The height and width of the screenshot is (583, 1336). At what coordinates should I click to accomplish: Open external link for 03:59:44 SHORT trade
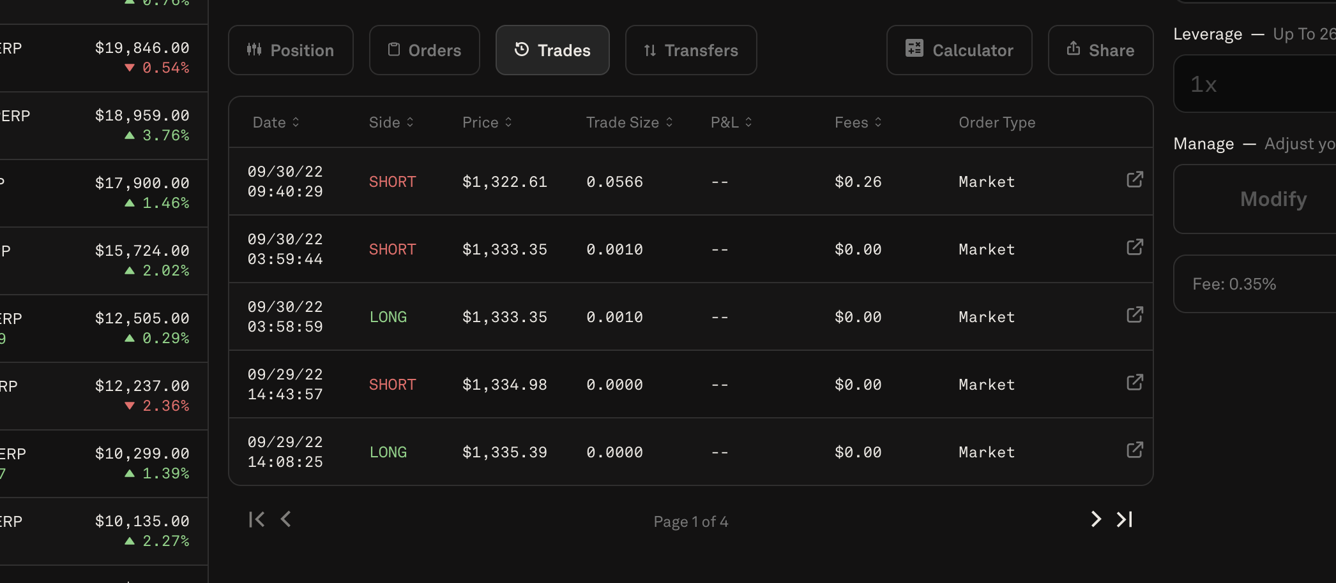[1134, 247]
